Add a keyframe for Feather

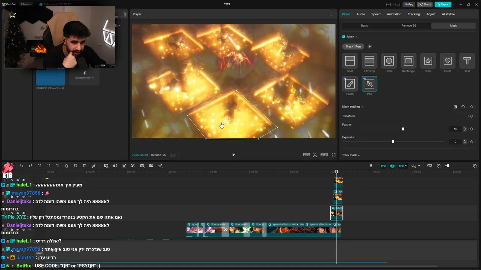click(472, 129)
